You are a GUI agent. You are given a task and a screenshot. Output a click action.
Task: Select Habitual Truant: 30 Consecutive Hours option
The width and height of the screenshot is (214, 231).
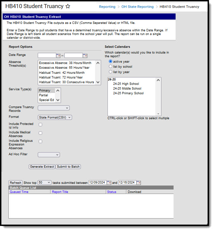(67, 82)
